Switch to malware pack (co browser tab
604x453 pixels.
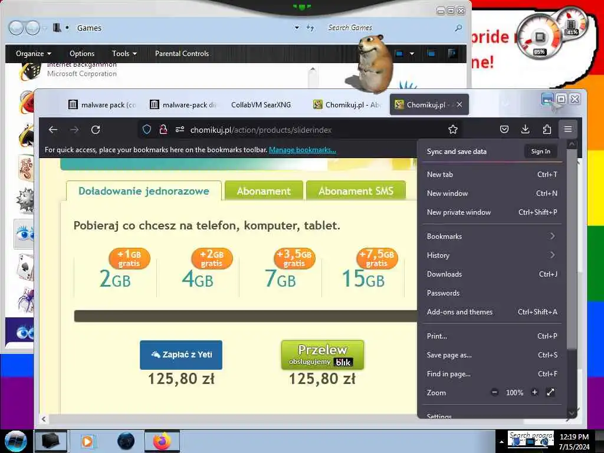103,104
